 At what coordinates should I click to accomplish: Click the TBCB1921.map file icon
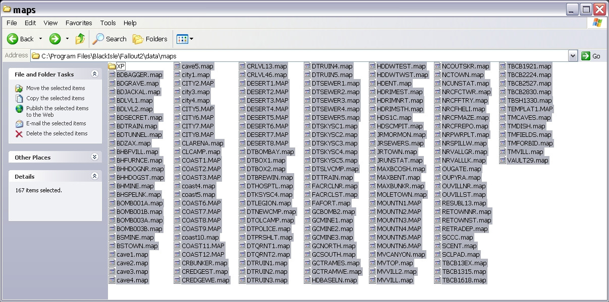point(503,66)
